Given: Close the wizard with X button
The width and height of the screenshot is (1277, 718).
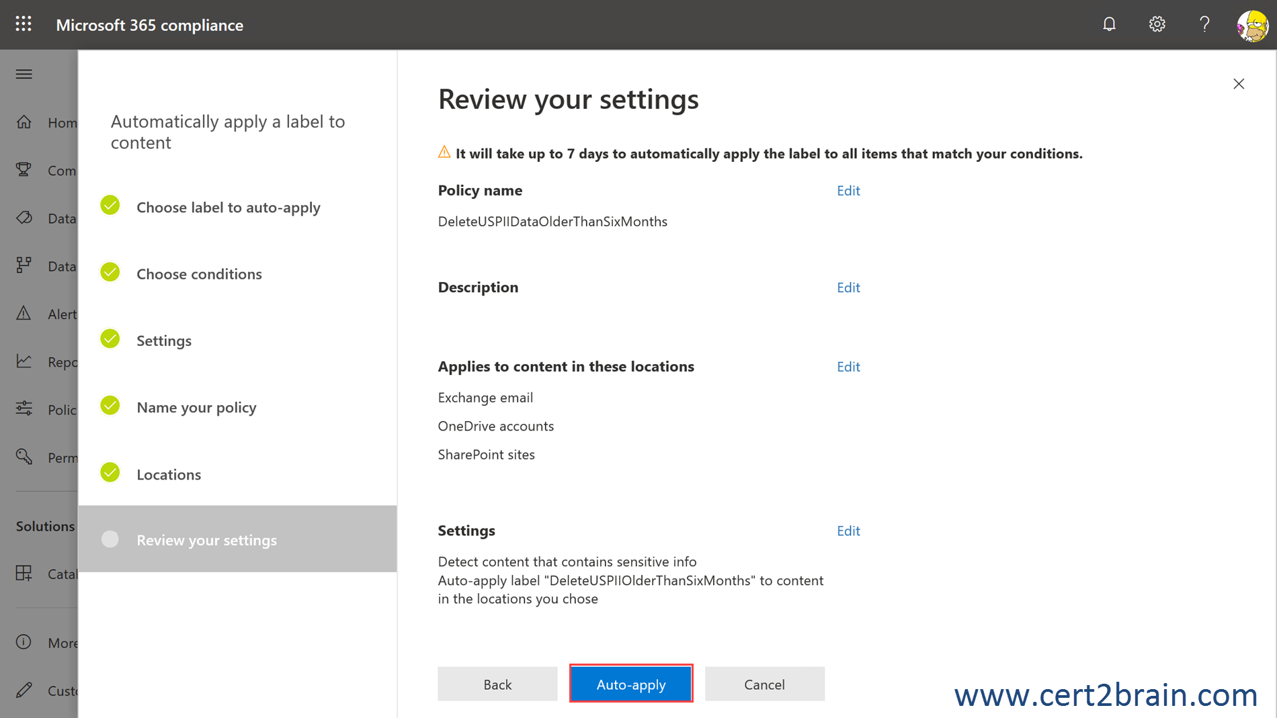Looking at the screenshot, I should point(1239,84).
